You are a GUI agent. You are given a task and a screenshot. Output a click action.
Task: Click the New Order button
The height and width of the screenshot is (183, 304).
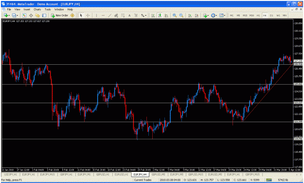click(x=59, y=15)
